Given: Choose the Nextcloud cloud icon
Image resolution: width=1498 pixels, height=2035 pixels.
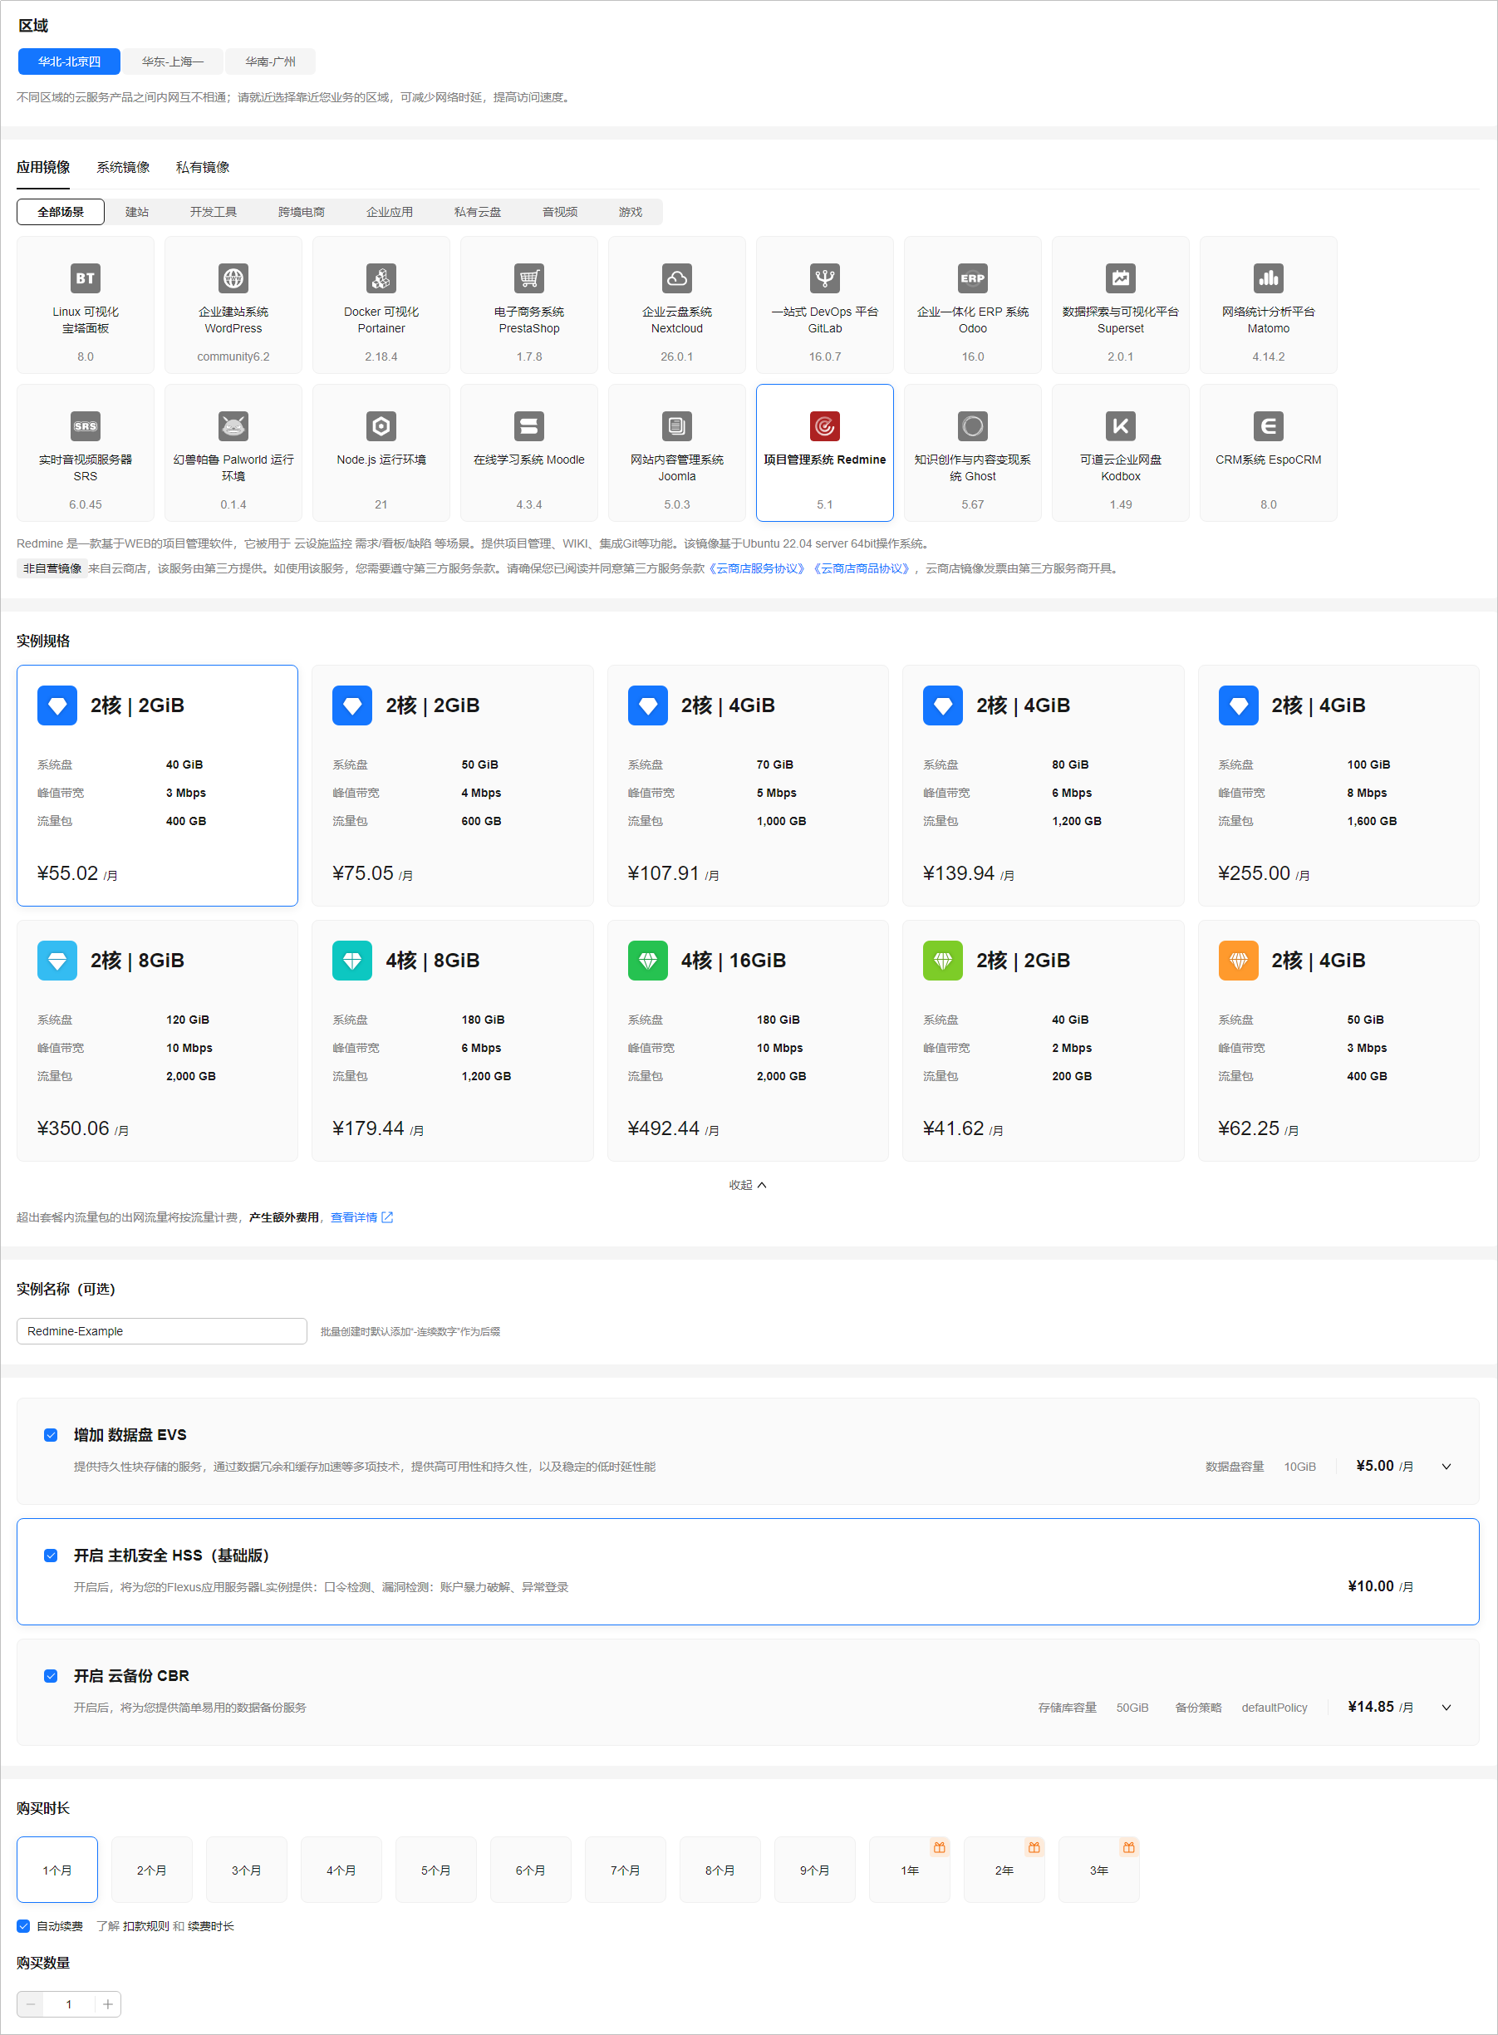Looking at the screenshot, I should pos(676,278).
